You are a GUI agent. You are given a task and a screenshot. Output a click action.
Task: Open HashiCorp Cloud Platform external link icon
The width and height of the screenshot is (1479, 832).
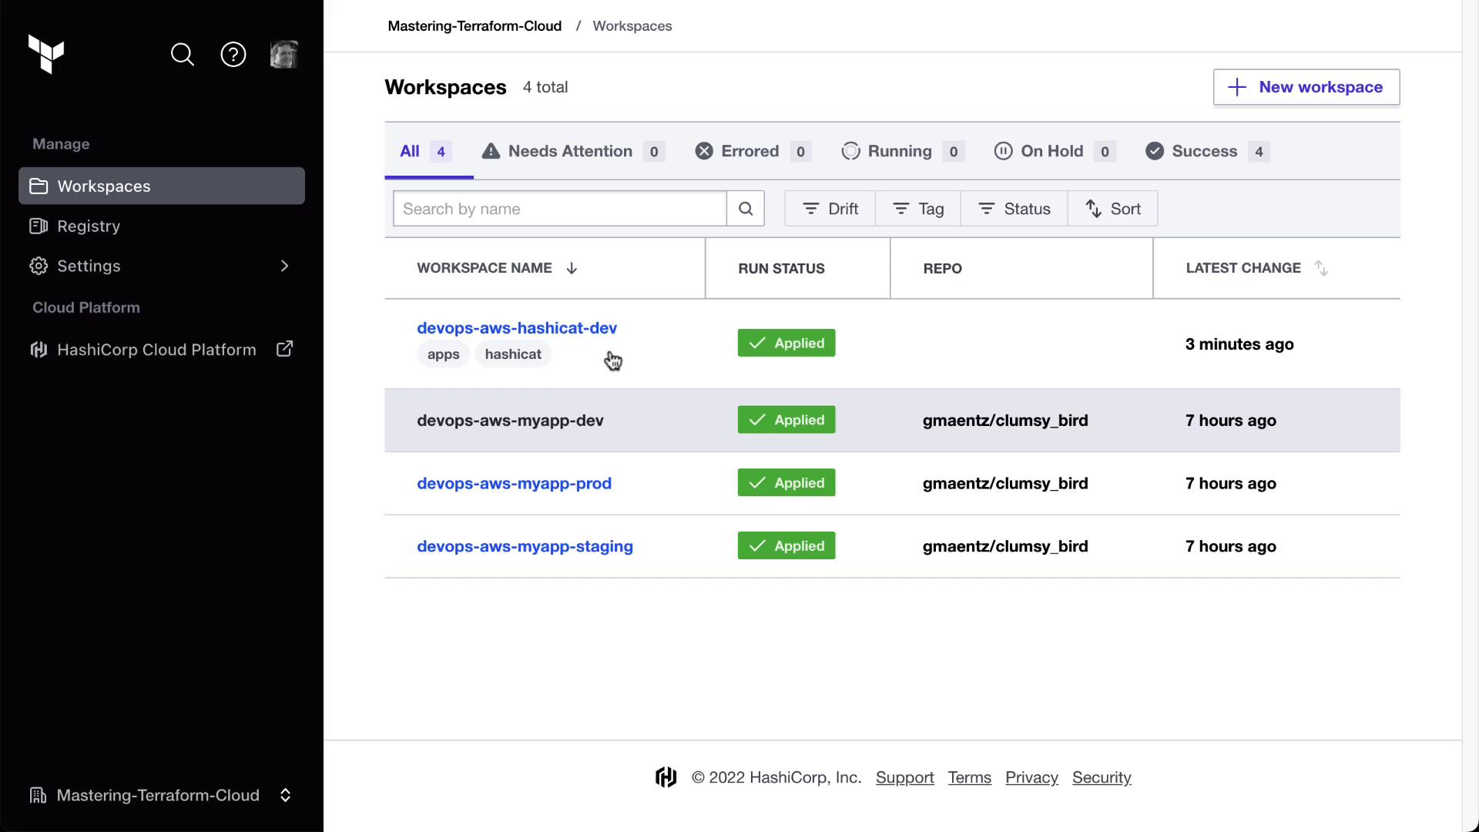point(285,349)
